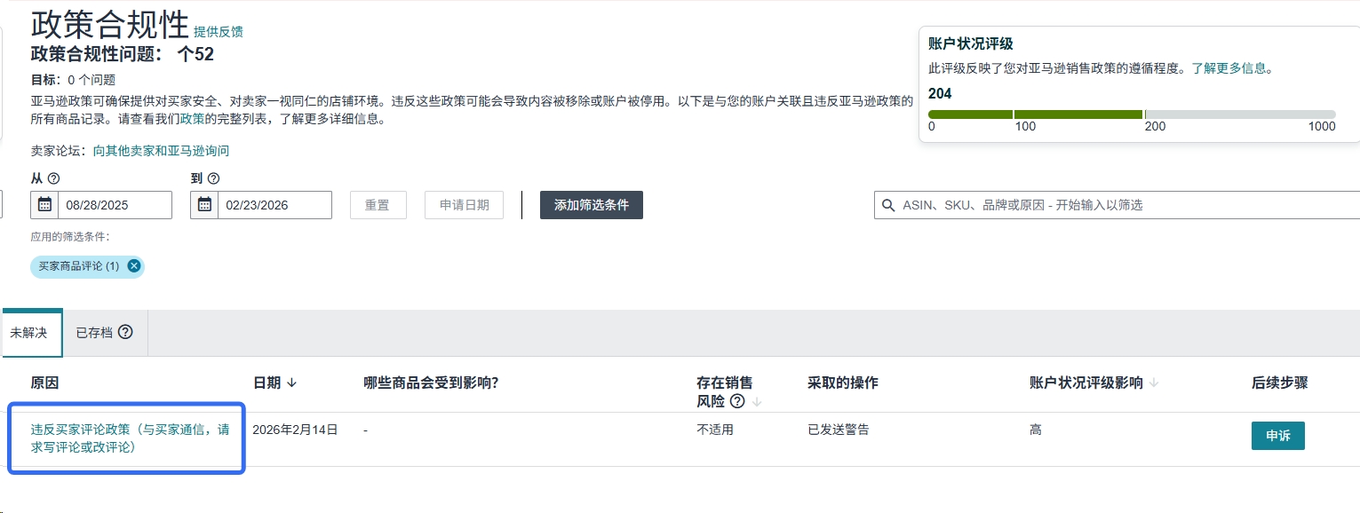
Task: Click the magnifier icon in search box
Action: coord(888,205)
